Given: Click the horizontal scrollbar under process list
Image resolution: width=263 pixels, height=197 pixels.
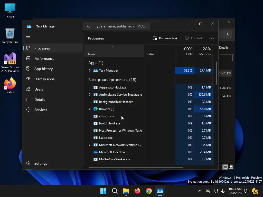Looking at the screenshot, I should [136, 167].
